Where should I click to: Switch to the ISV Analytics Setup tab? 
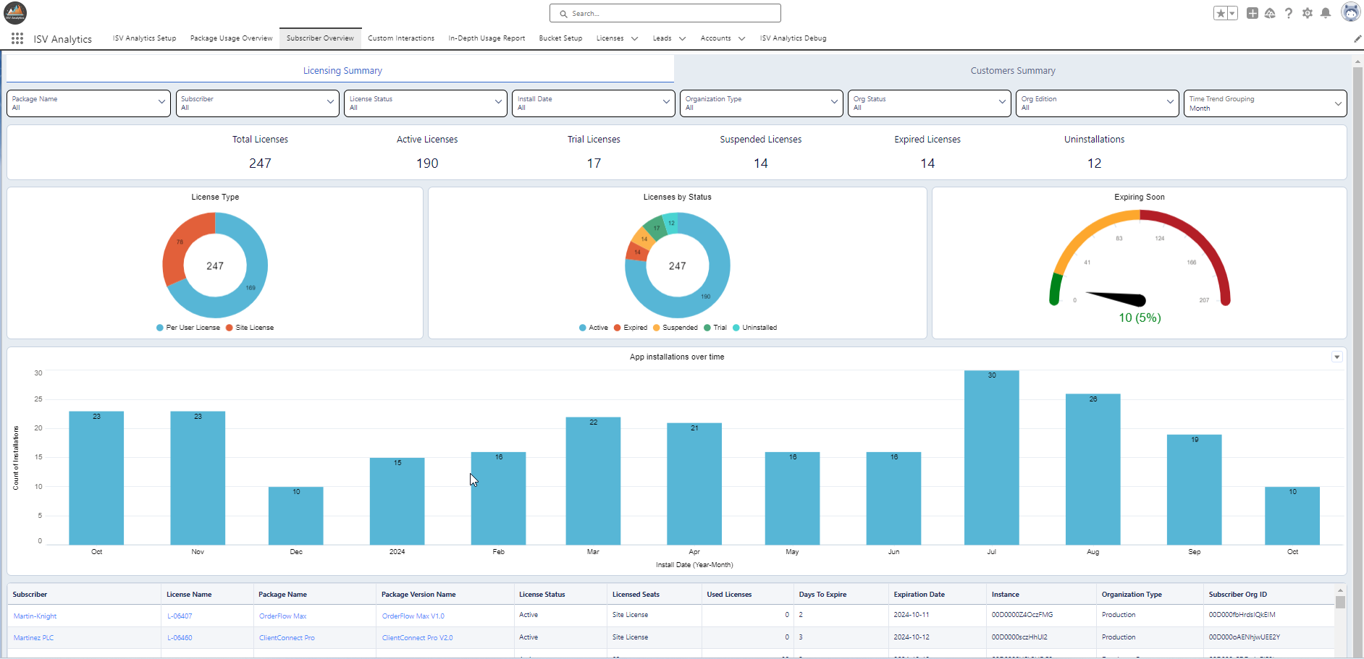144,38
